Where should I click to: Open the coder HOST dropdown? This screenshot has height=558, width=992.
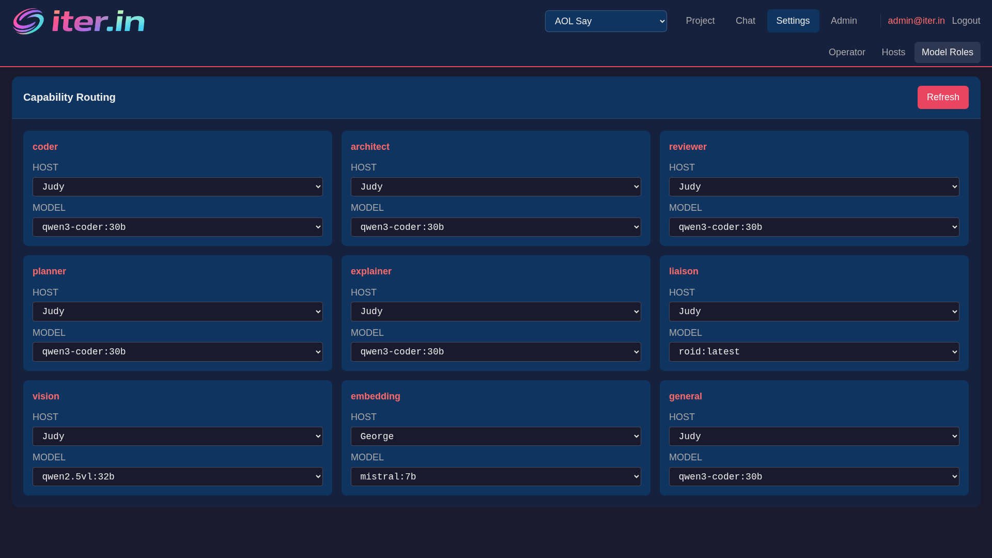coord(177,187)
